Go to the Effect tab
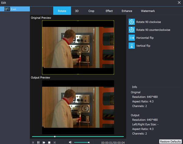The height and width of the screenshot is (144, 183). 109,11
